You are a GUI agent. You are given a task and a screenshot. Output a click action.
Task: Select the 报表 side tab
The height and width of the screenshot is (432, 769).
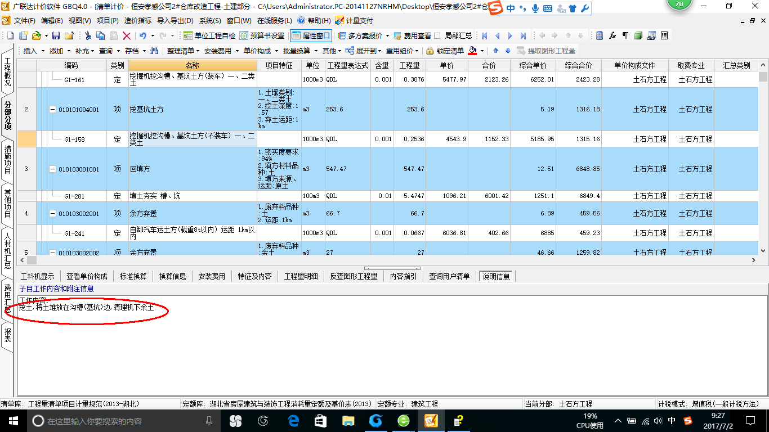click(7, 335)
